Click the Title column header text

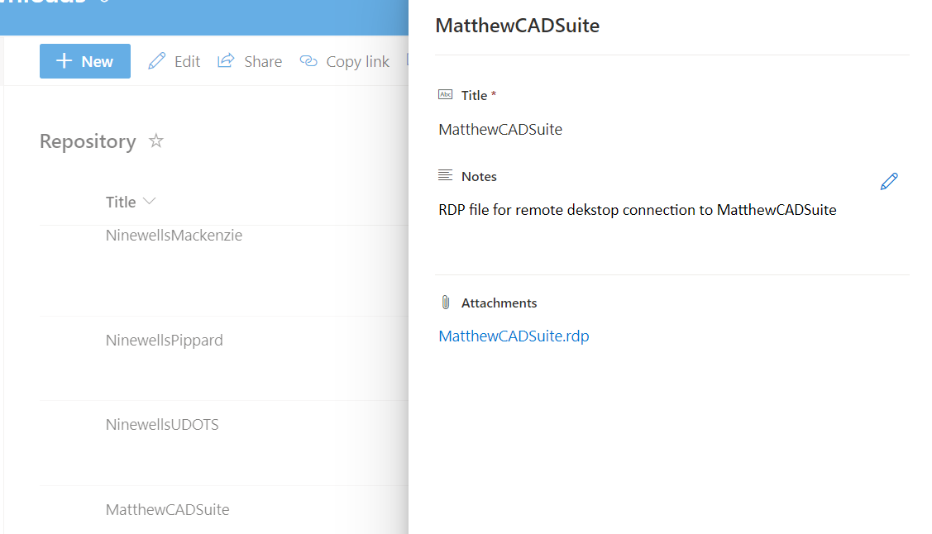tap(121, 202)
